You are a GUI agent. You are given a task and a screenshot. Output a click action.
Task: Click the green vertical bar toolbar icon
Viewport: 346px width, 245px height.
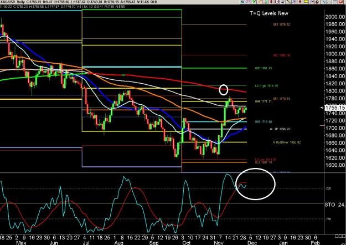(266, 2)
